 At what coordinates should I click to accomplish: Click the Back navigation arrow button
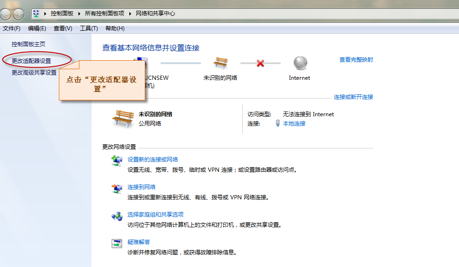coord(6,14)
